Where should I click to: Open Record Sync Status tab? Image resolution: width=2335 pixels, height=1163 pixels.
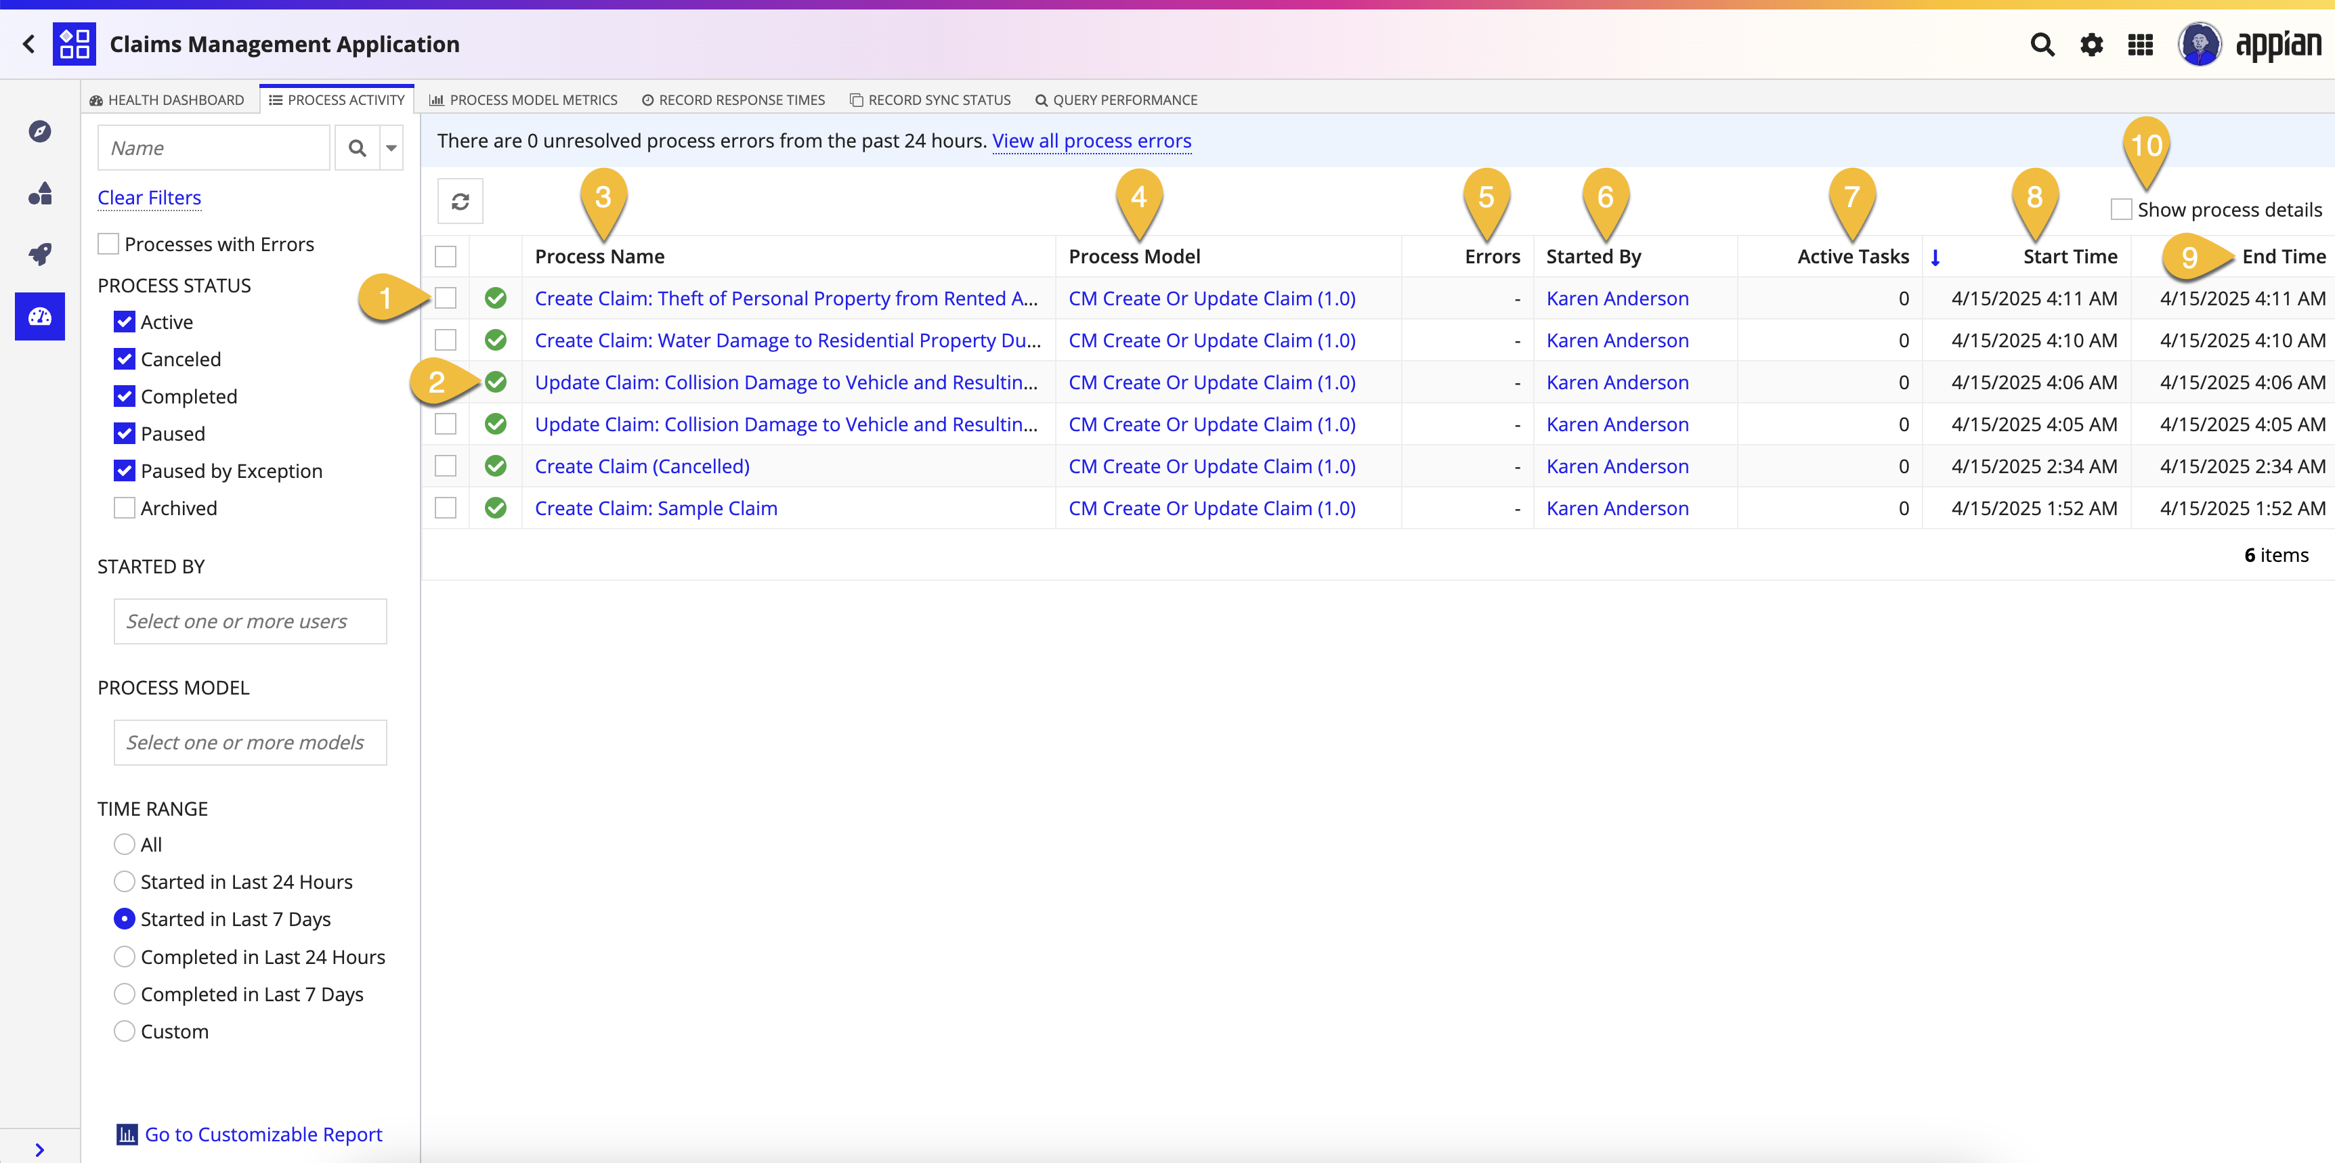(x=930, y=100)
